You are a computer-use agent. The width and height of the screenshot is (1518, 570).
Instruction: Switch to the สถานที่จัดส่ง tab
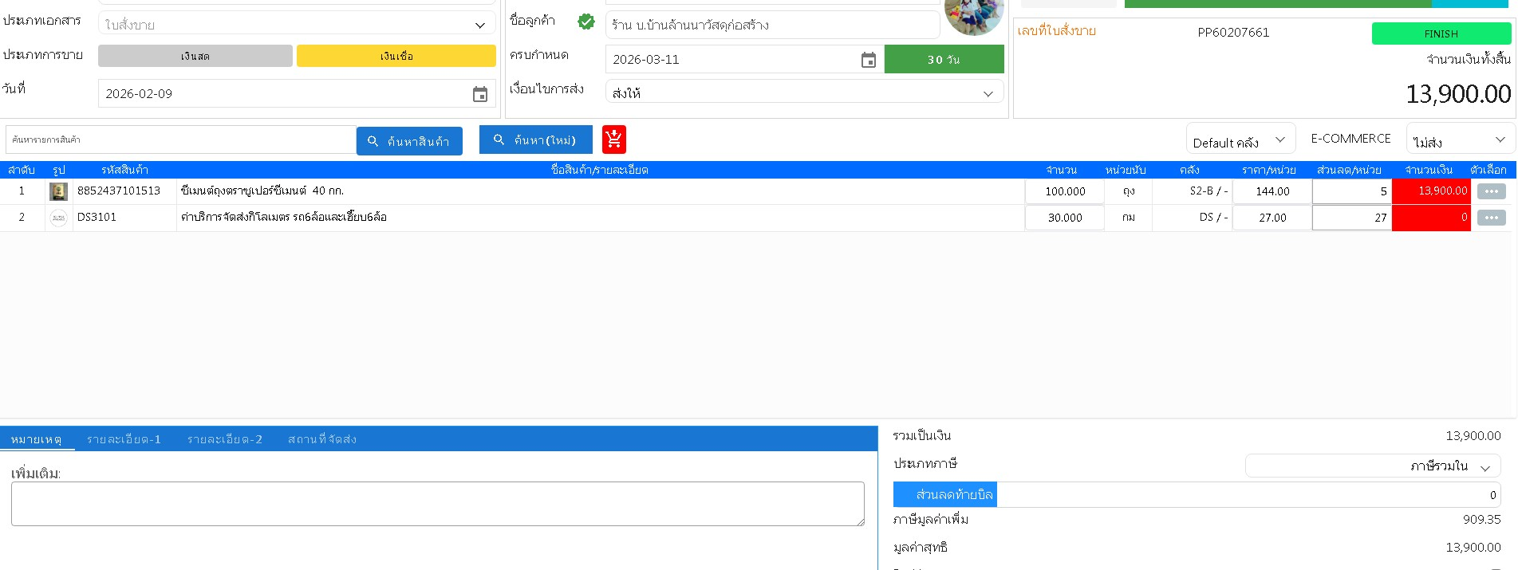[x=321, y=439]
